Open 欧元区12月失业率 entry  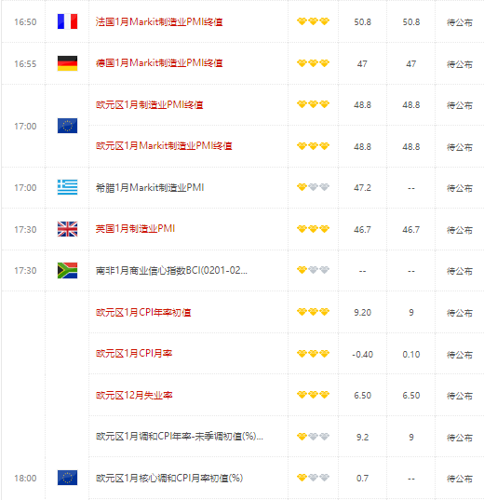click(134, 395)
